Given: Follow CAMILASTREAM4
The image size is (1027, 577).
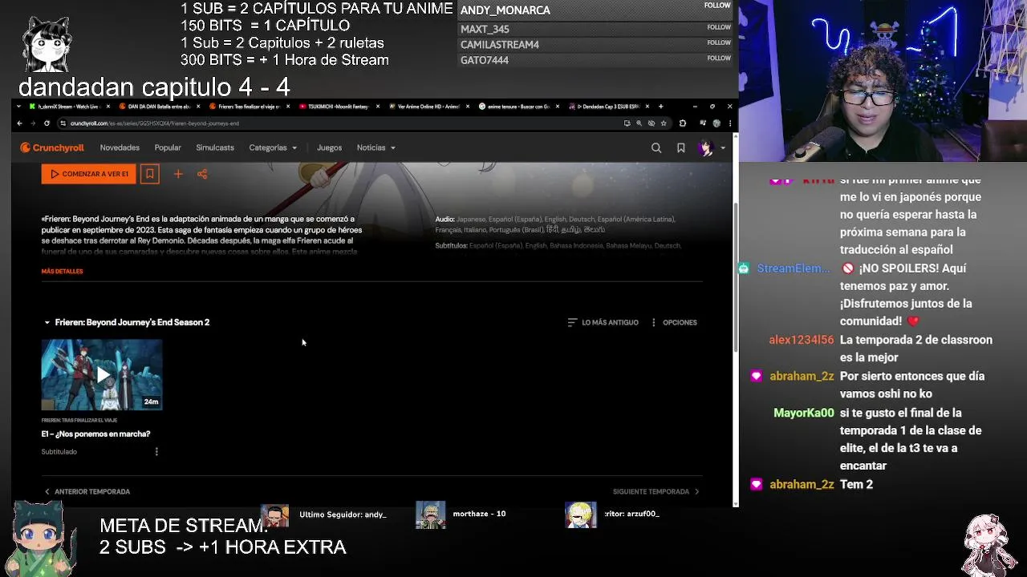Looking at the screenshot, I should pos(719,42).
